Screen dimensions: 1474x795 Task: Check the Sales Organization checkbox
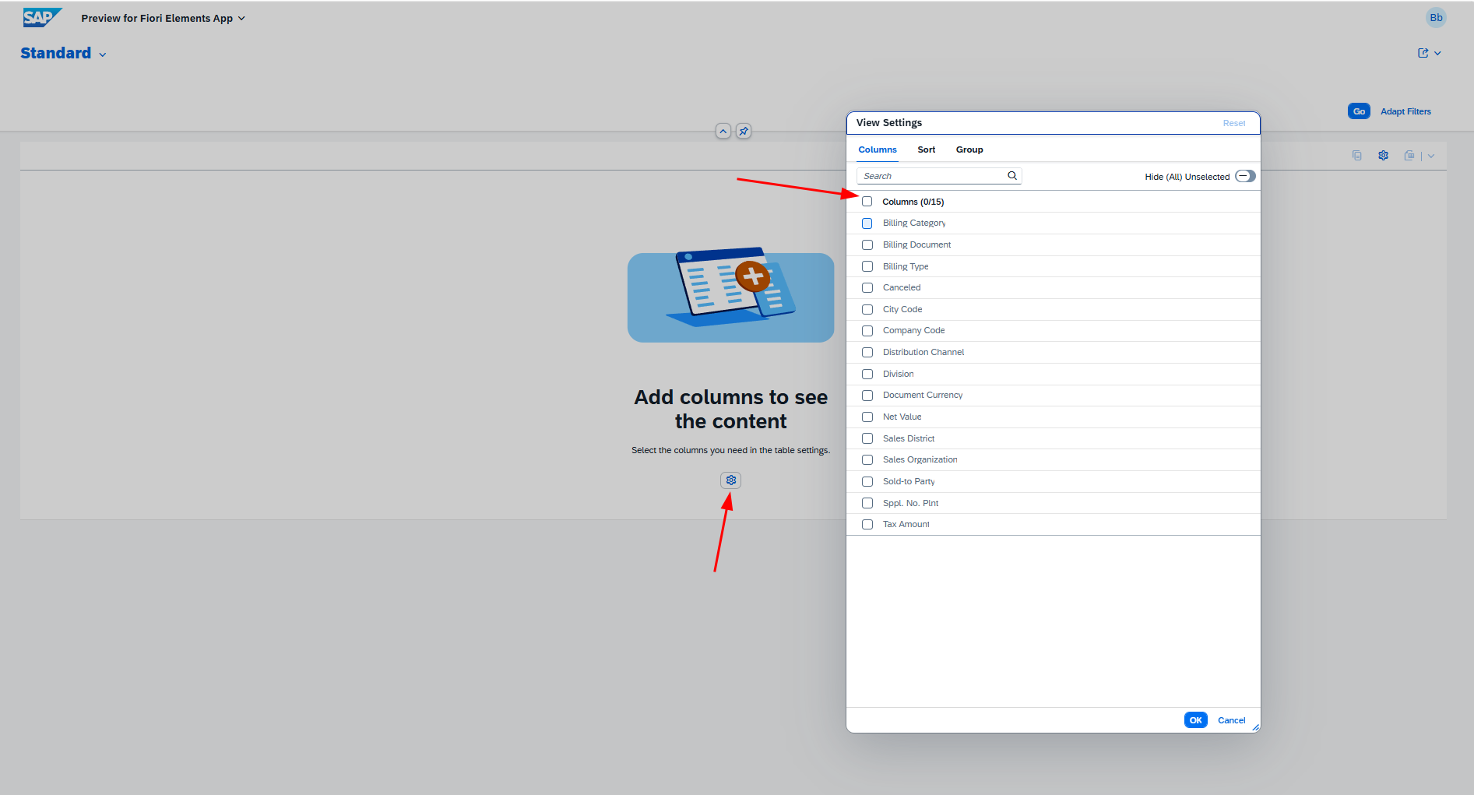tap(867, 460)
